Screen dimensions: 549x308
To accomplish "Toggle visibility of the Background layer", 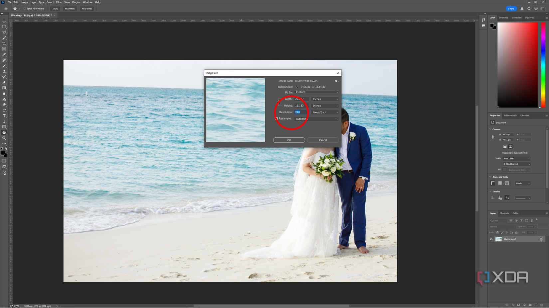I will (491, 239).
